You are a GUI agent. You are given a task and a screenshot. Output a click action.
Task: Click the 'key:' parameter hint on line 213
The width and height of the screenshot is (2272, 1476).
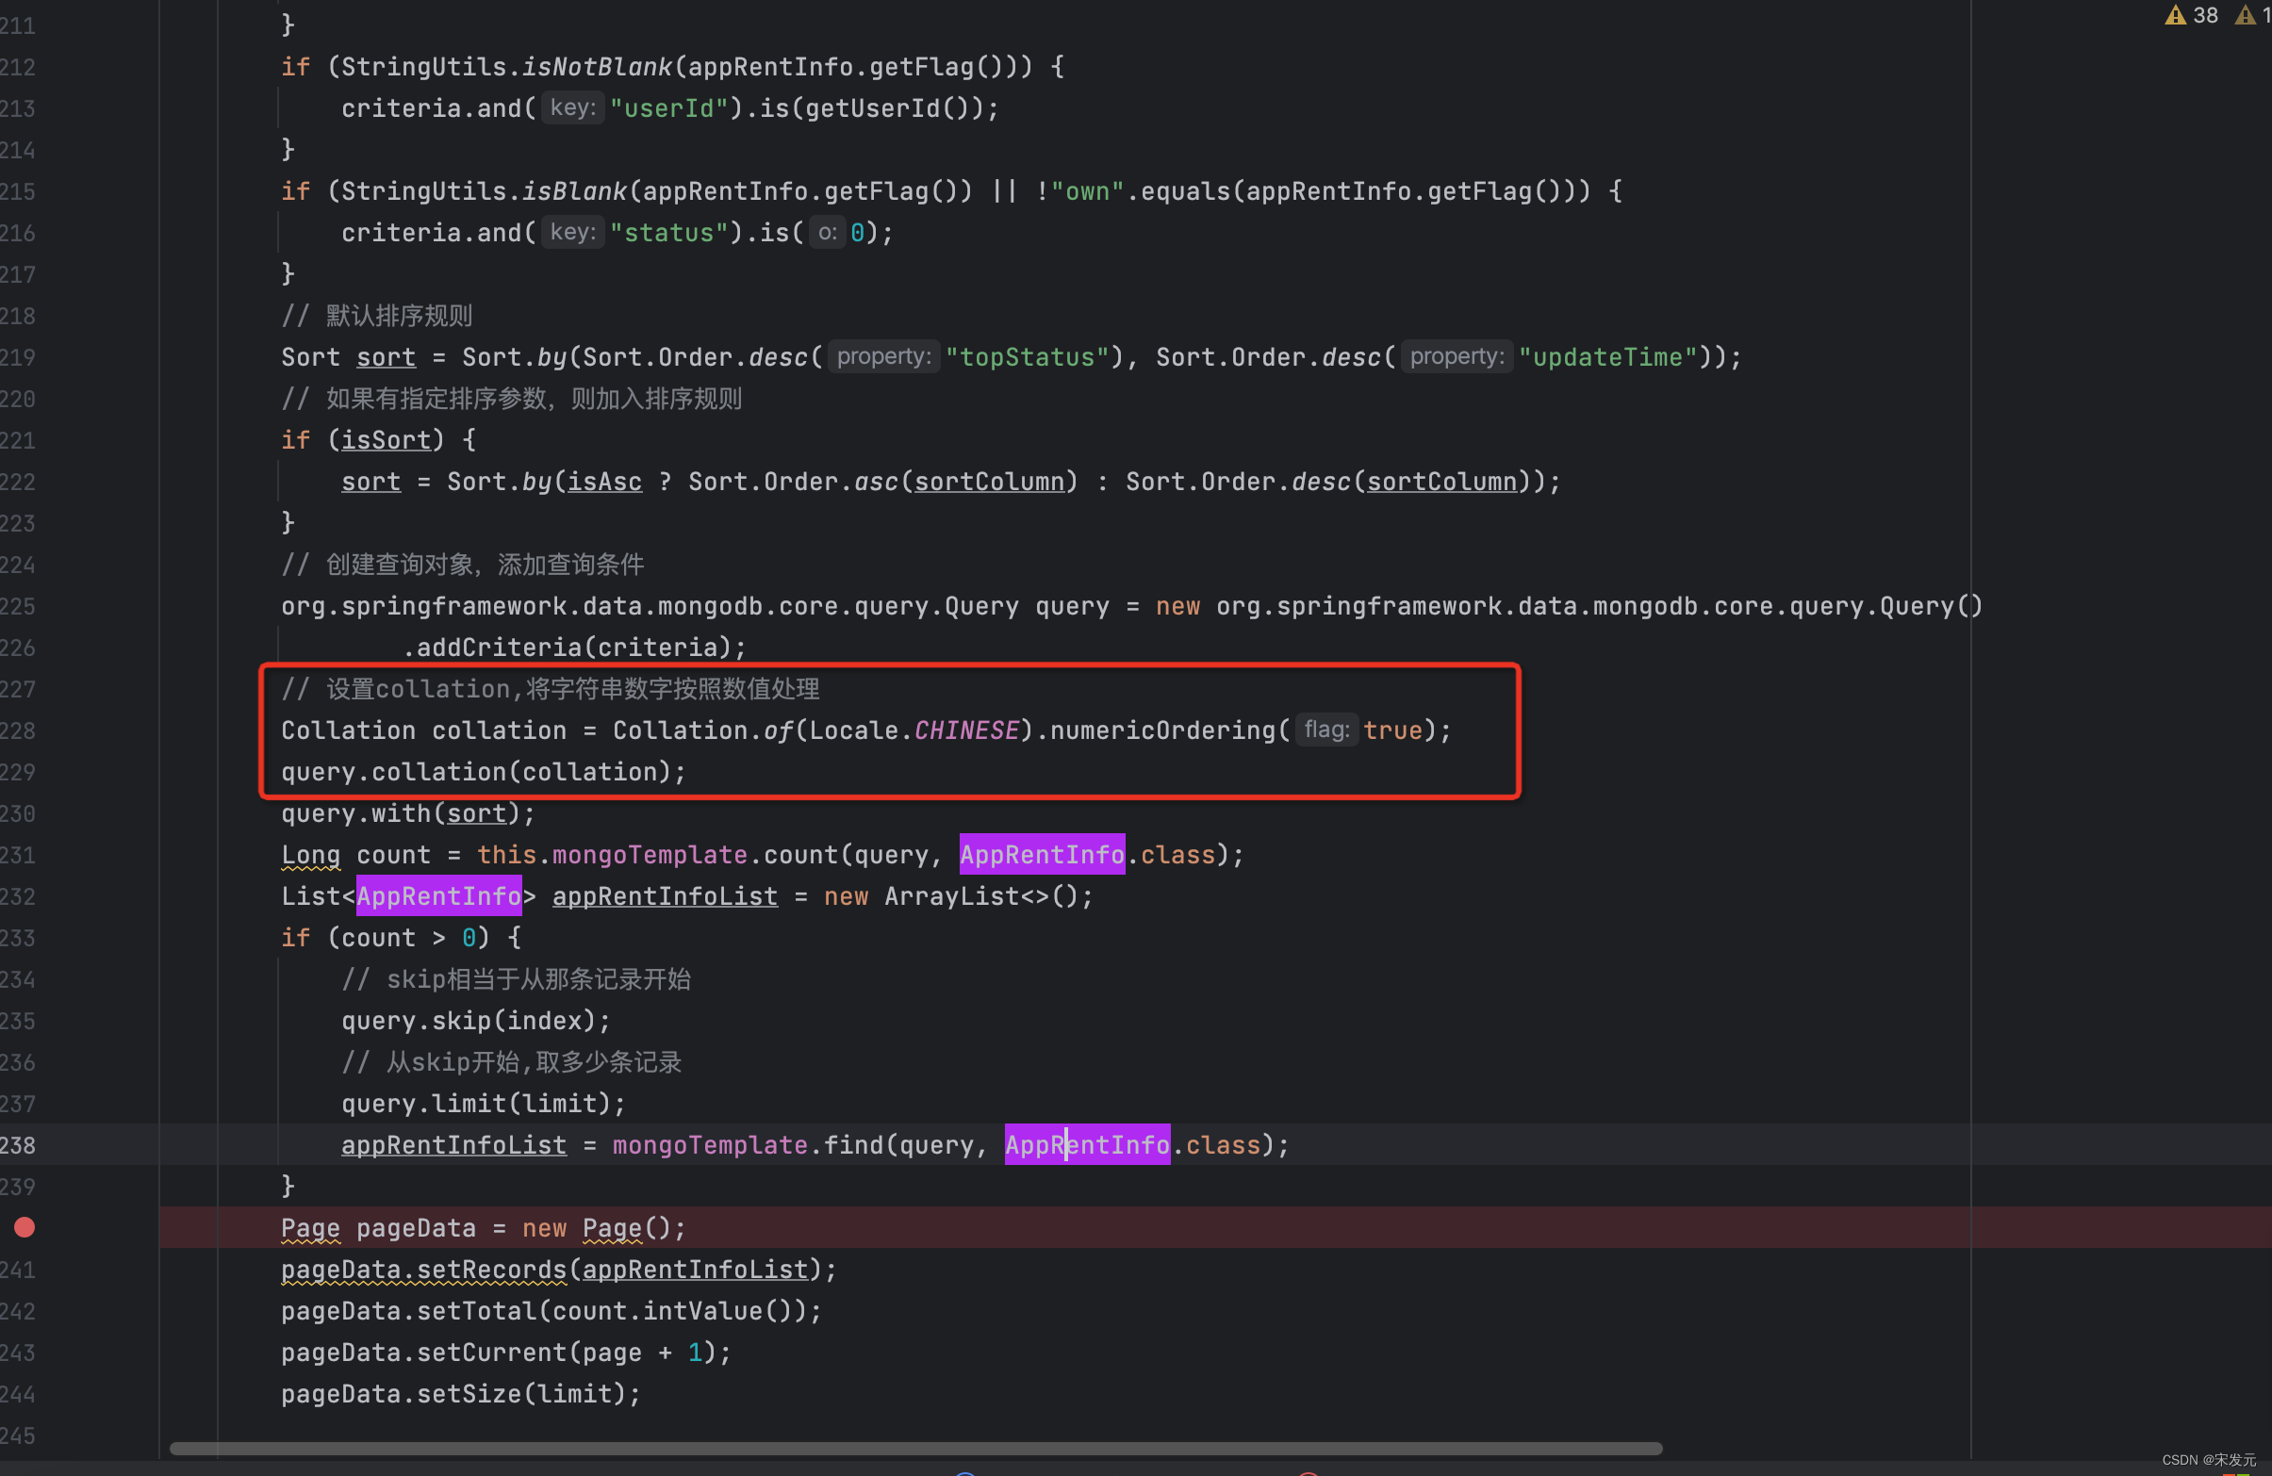click(573, 107)
